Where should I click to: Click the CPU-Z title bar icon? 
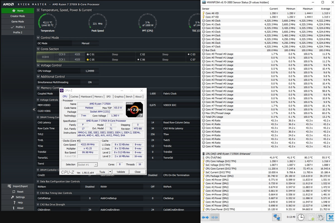click(62, 90)
